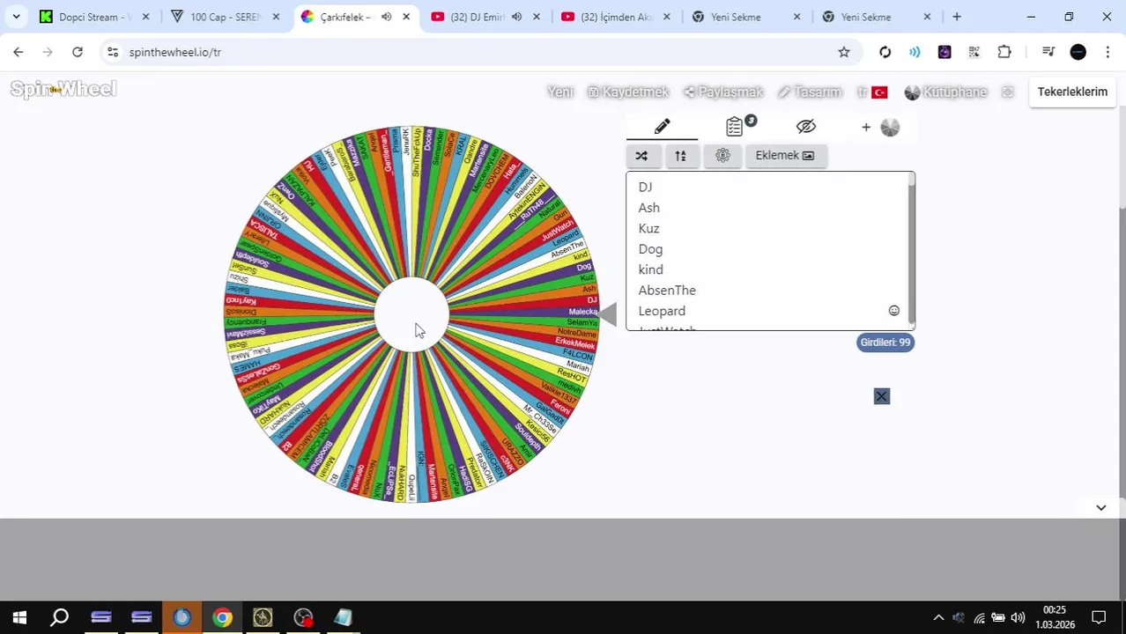The width and height of the screenshot is (1126, 634).
Task: Click the site info icon in address bar
Action: (113, 52)
